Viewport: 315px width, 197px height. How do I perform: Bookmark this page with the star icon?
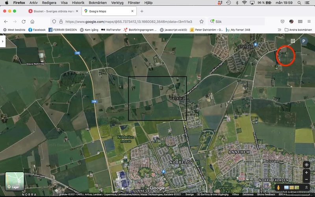pyautogui.click(x=202, y=22)
